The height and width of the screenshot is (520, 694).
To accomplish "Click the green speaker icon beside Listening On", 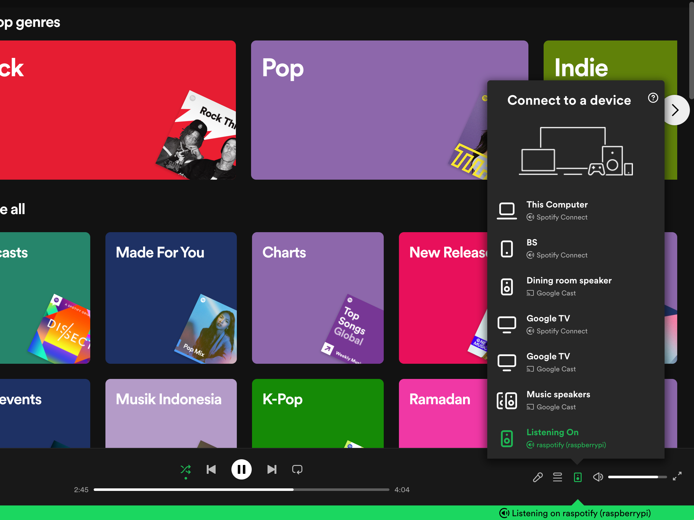I will pyautogui.click(x=507, y=438).
